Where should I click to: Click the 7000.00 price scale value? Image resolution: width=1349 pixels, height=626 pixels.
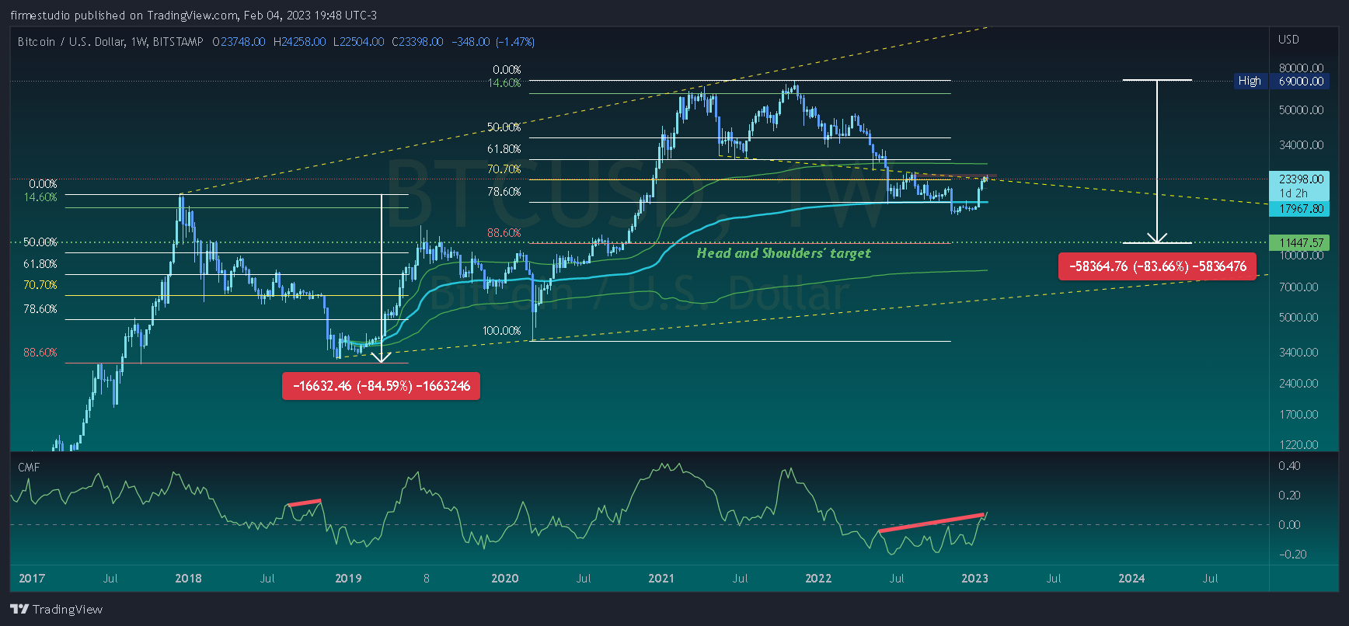tap(1298, 287)
